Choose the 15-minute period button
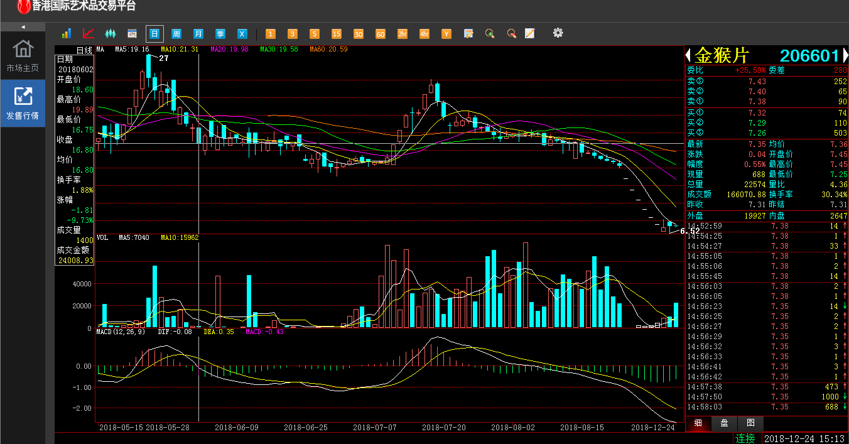 click(x=337, y=33)
